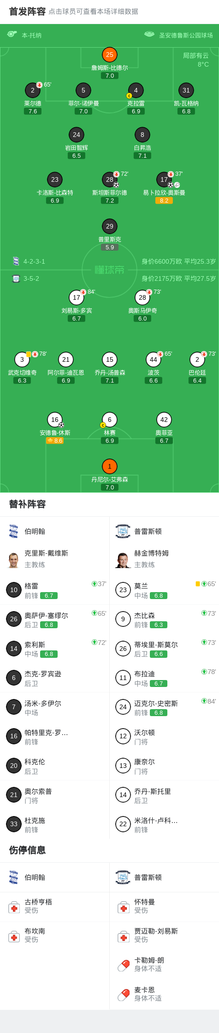Open substitute 迈克尔-史密斯 number 24
The image size is (219, 1033).
tap(164, 707)
